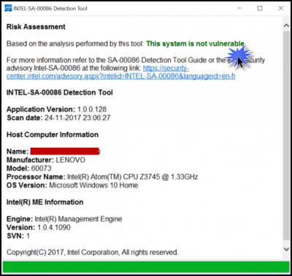The height and width of the screenshot is (276, 292).
Task: Minimize the Detection Tool window
Action: coord(239,8)
